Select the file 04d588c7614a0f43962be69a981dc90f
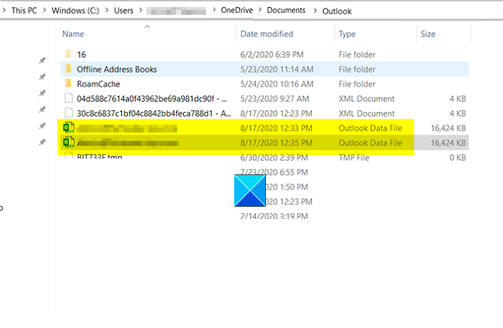 tap(152, 98)
